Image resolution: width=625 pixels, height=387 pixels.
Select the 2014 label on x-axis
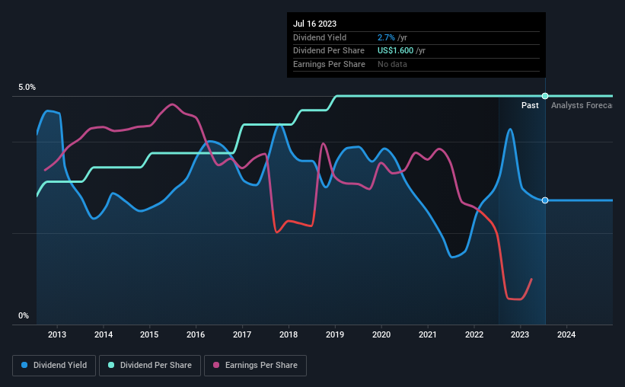pyautogui.click(x=104, y=334)
